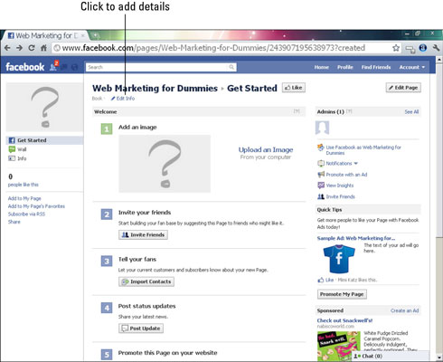Screen dimensions: 443x362
Task: Click the page vertical scrollbar
Action: [x=439, y=208]
